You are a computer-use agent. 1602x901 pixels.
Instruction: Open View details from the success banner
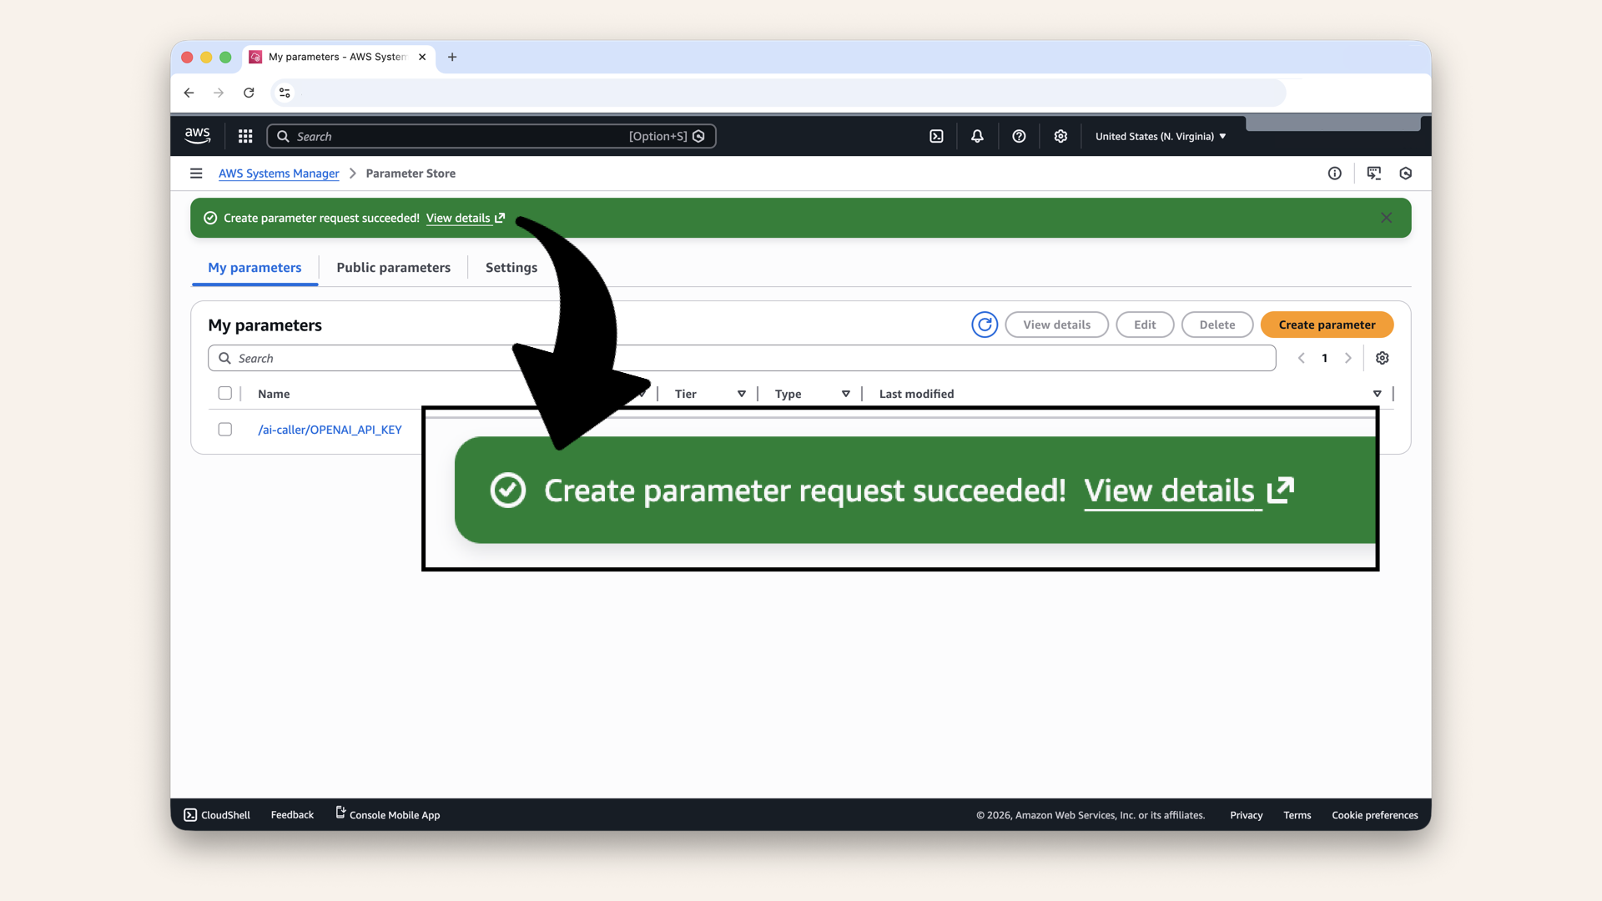(458, 218)
